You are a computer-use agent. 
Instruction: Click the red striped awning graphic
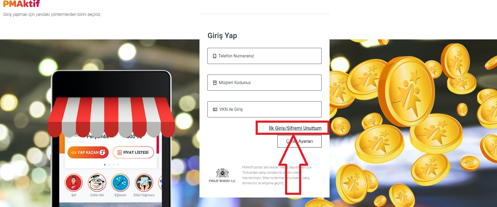[111, 116]
